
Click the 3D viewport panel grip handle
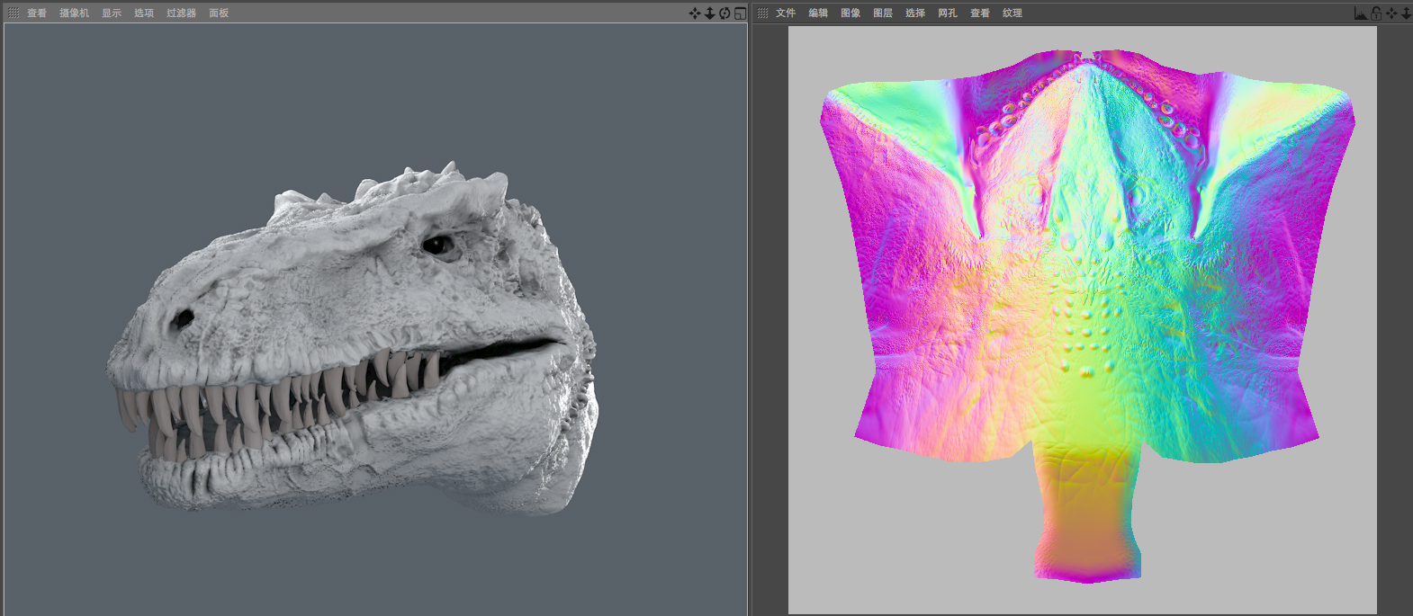[x=13, y=13]
